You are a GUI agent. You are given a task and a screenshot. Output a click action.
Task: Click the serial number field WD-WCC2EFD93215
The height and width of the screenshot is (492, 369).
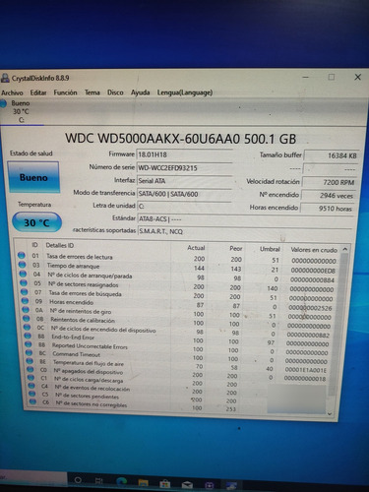point(185,168)
